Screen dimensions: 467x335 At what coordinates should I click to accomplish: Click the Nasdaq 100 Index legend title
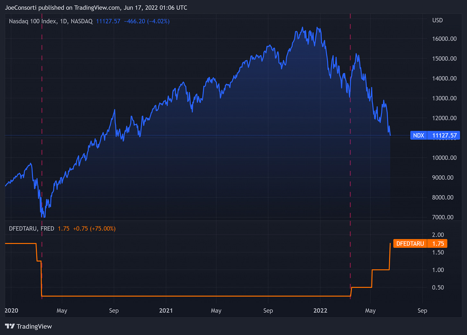point(51,21)
